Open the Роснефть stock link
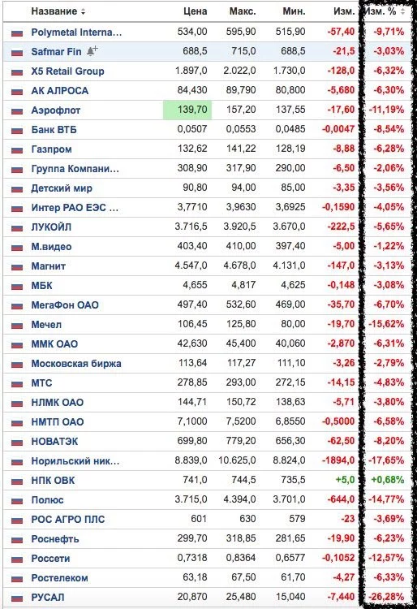Viewport: 417px width, 609px height. [55, 539]
